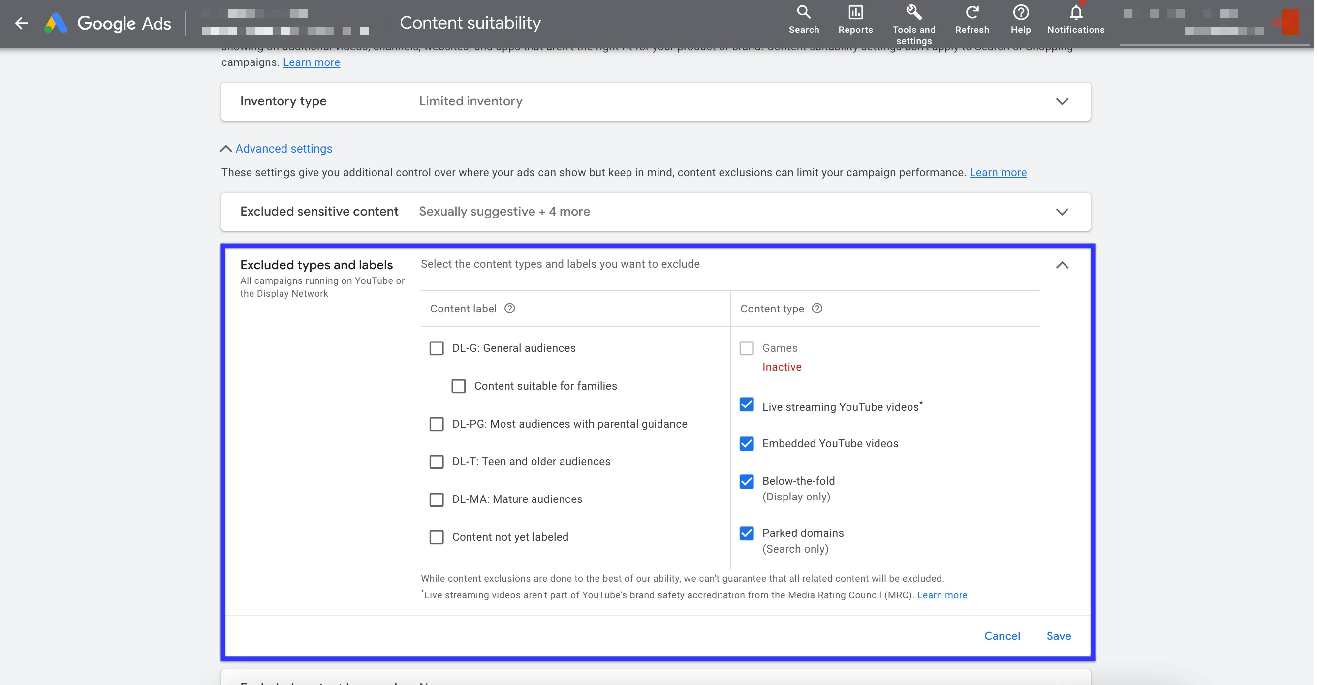Click Save button

(x=1058, y=636)
